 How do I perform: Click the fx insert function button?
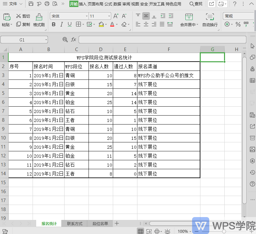point(74,40)
